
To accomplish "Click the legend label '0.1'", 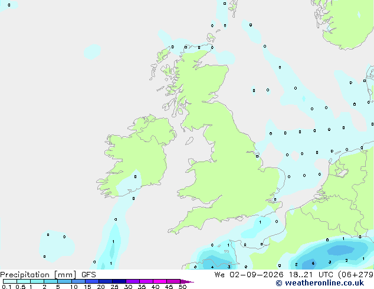I will 6,287.
